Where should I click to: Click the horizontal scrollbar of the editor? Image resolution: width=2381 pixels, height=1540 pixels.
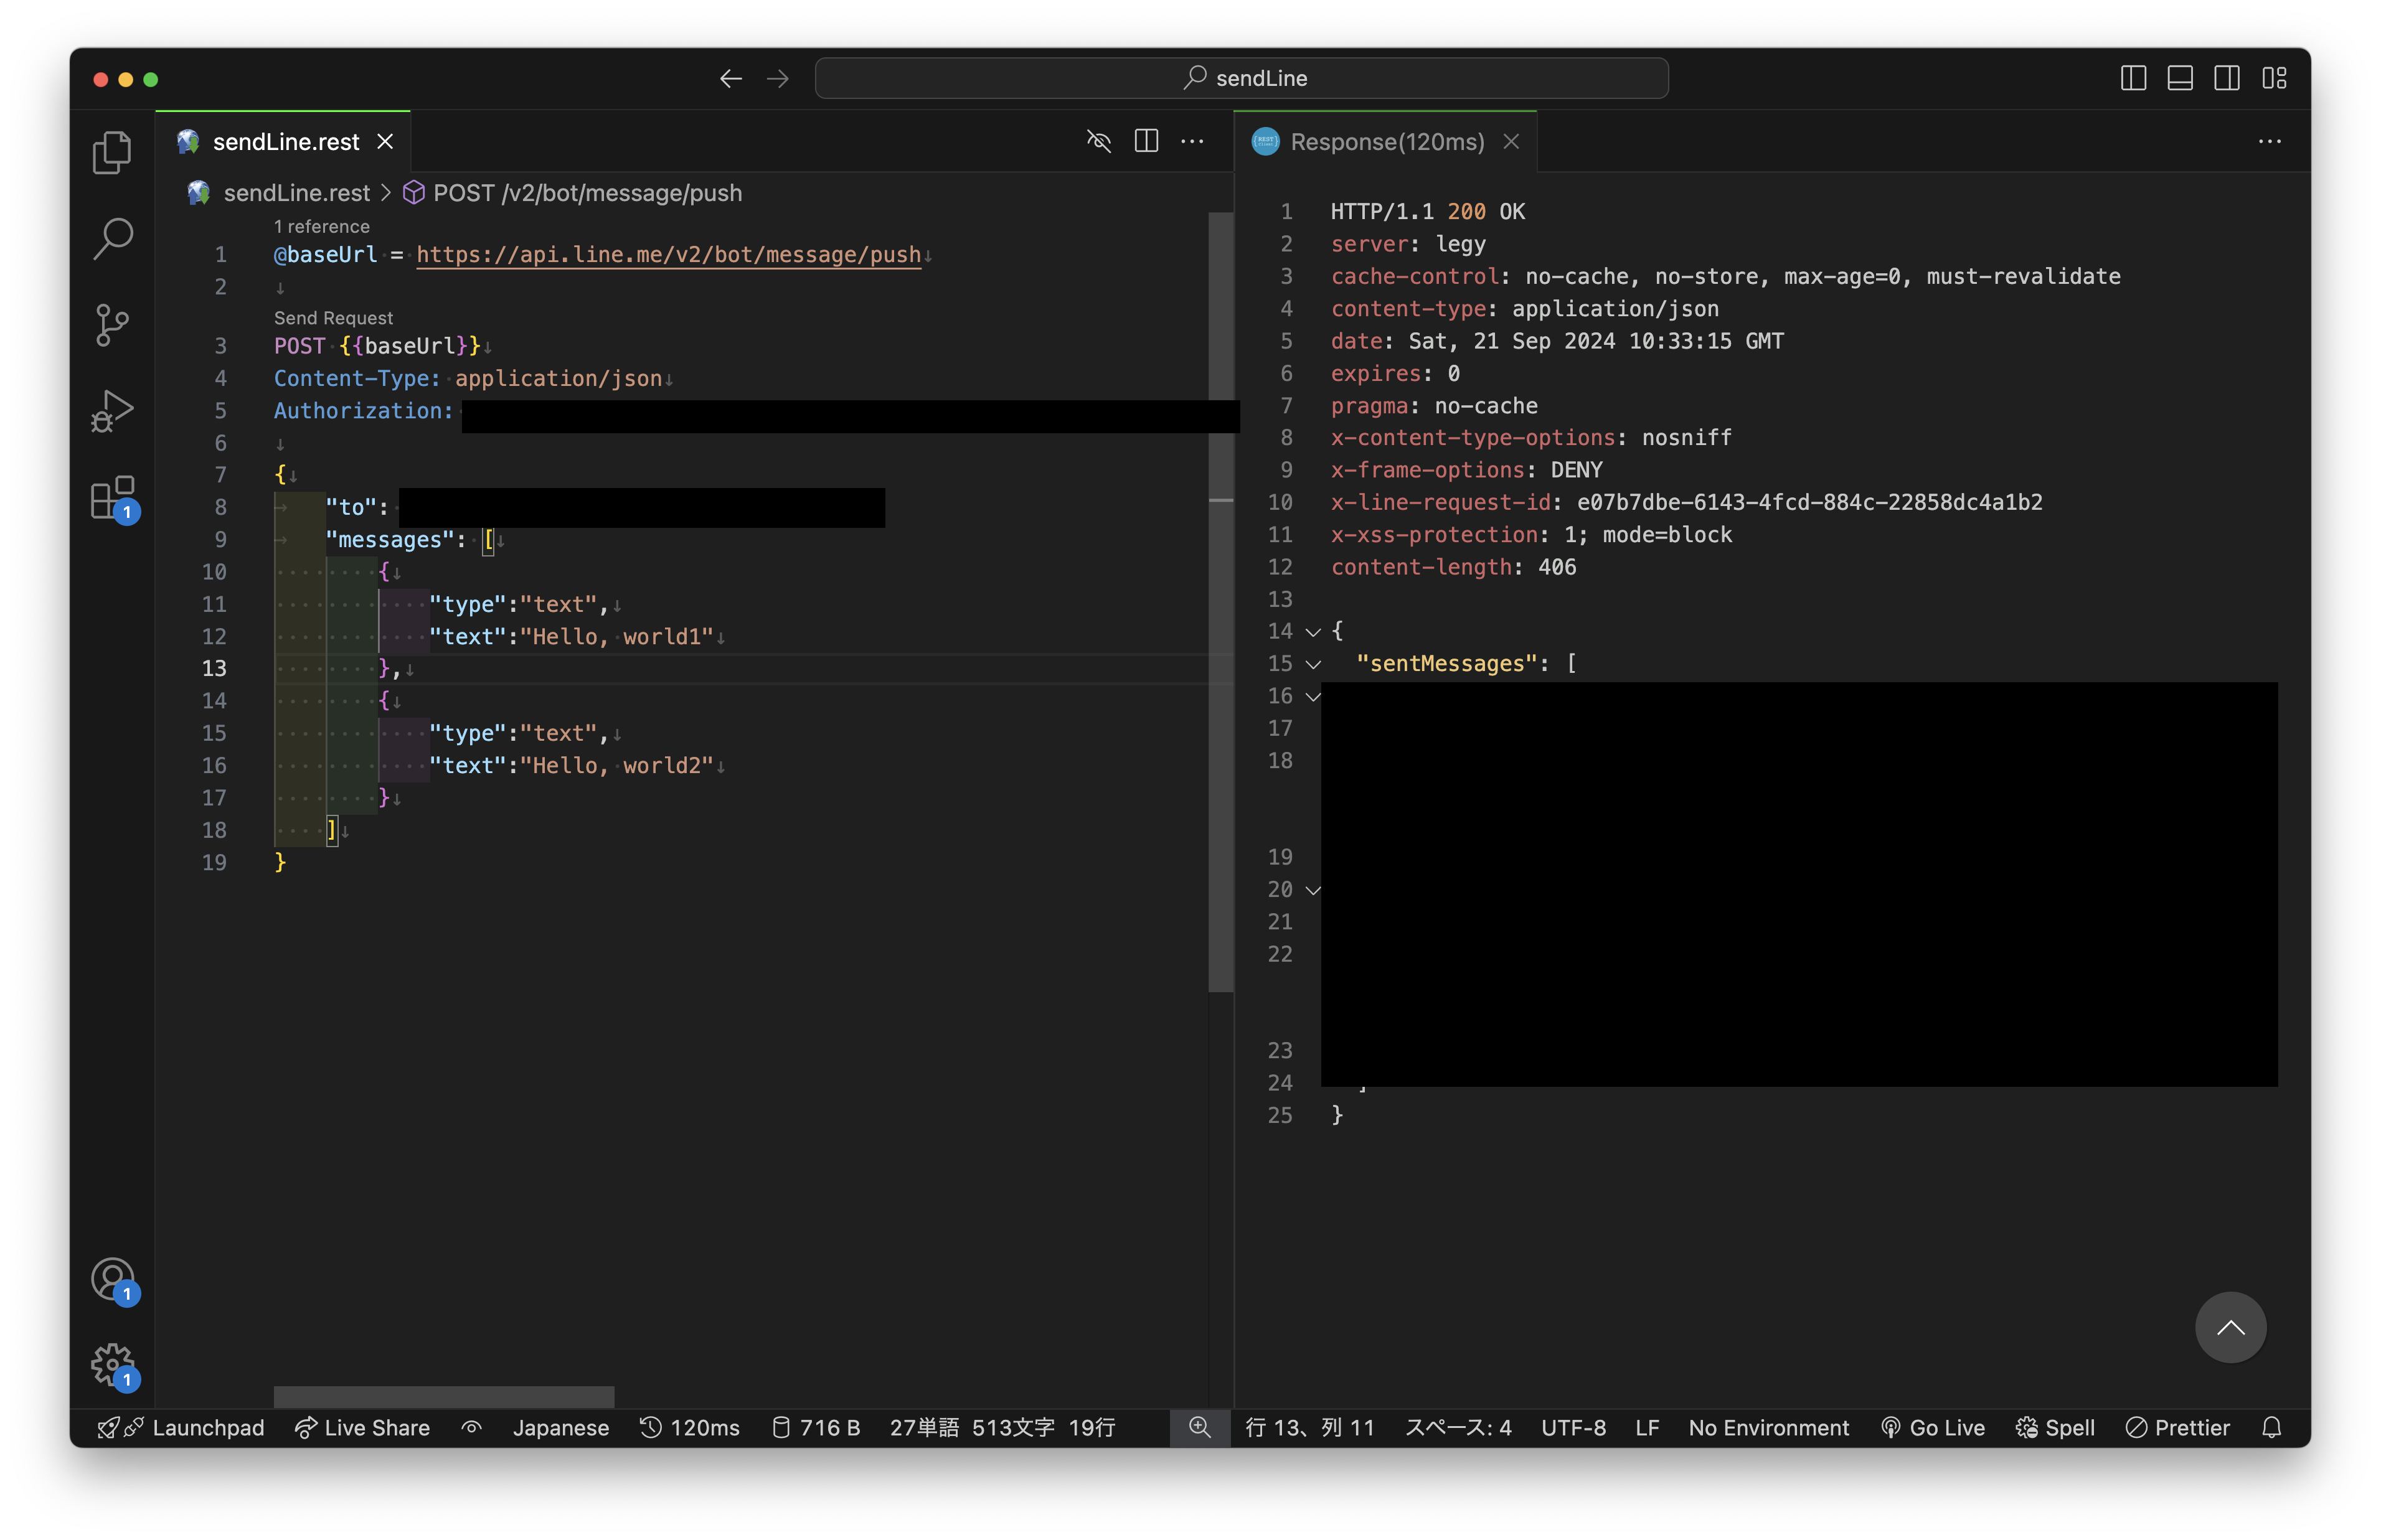click(443, 1396)
